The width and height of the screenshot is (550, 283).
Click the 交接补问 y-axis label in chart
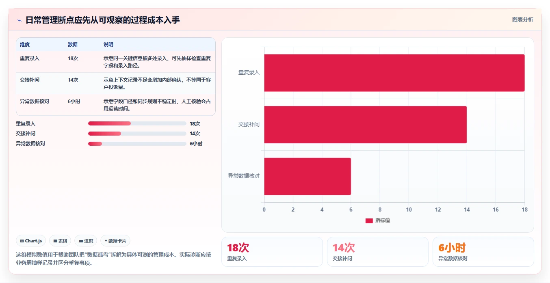pos(249,125)
